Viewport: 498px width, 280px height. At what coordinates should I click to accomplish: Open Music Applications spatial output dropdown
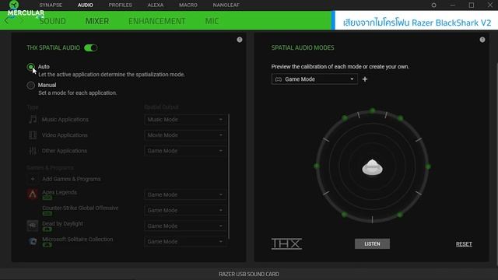pyautogui.click(x=185, y=119)
